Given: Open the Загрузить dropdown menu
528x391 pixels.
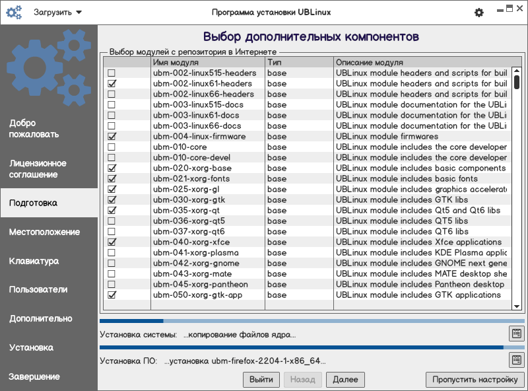Looking at the screenshot, I should click(x=57, y=13).
